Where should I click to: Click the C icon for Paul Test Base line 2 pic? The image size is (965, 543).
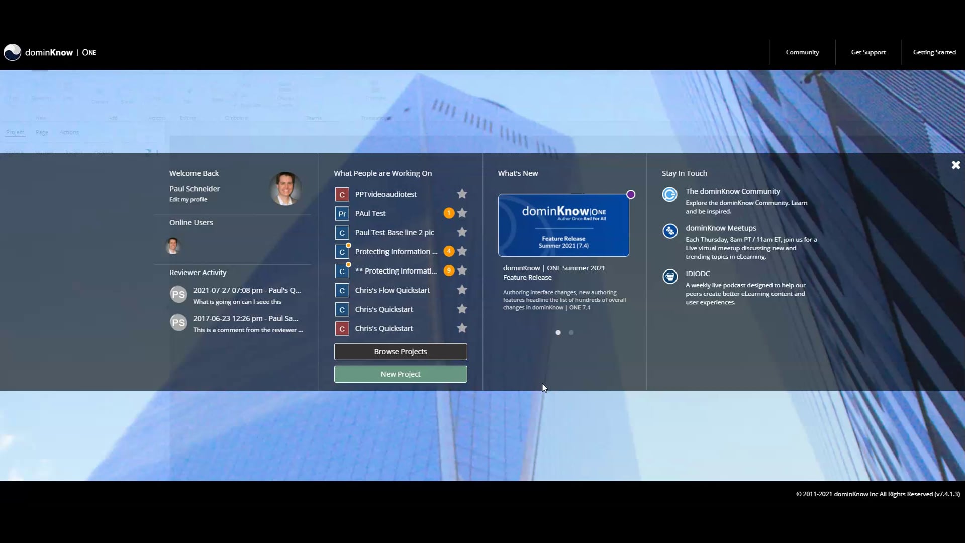pyautogui.click(x=342, y=233)
